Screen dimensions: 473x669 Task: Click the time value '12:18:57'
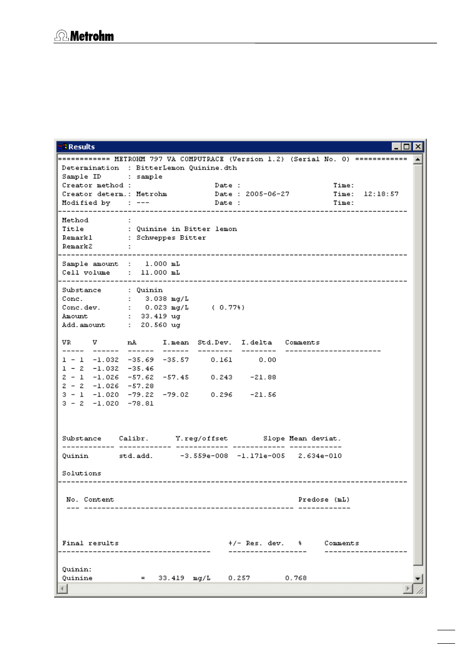pos(381,194)
